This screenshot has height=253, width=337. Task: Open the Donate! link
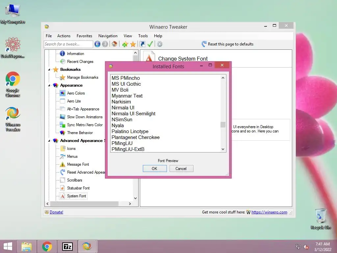pos(56,212)
